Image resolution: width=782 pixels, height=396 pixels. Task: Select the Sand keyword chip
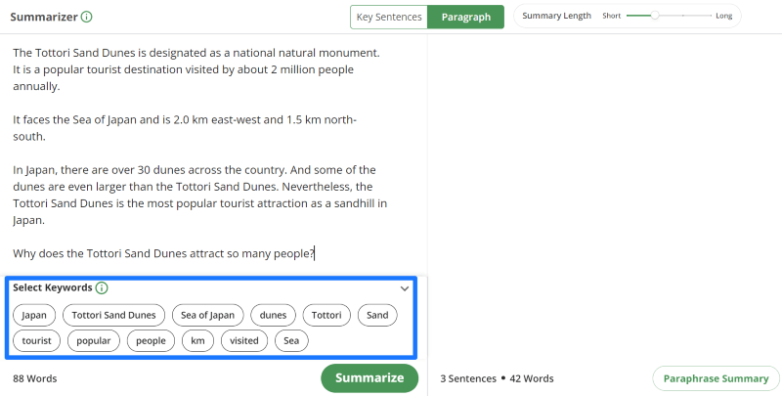click(x=377, y=315)
